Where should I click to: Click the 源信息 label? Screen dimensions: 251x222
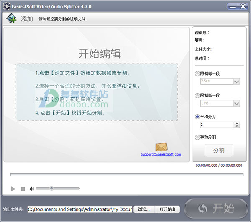tap(202, 33)
